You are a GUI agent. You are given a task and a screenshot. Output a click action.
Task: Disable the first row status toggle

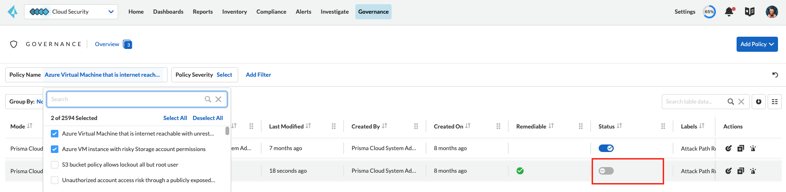coord(606,148)
